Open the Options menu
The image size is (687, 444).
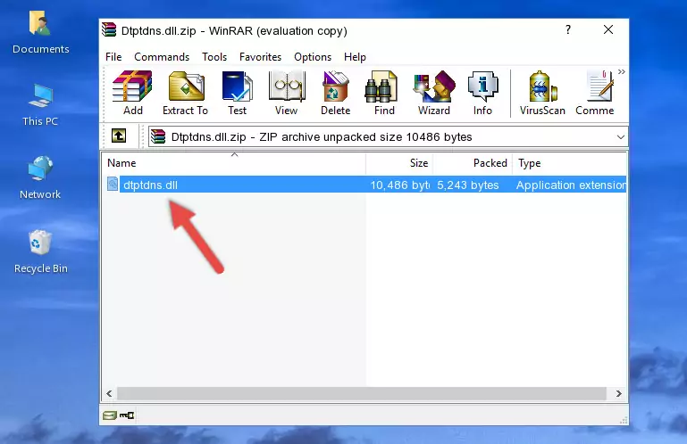[x=313, y=57]
